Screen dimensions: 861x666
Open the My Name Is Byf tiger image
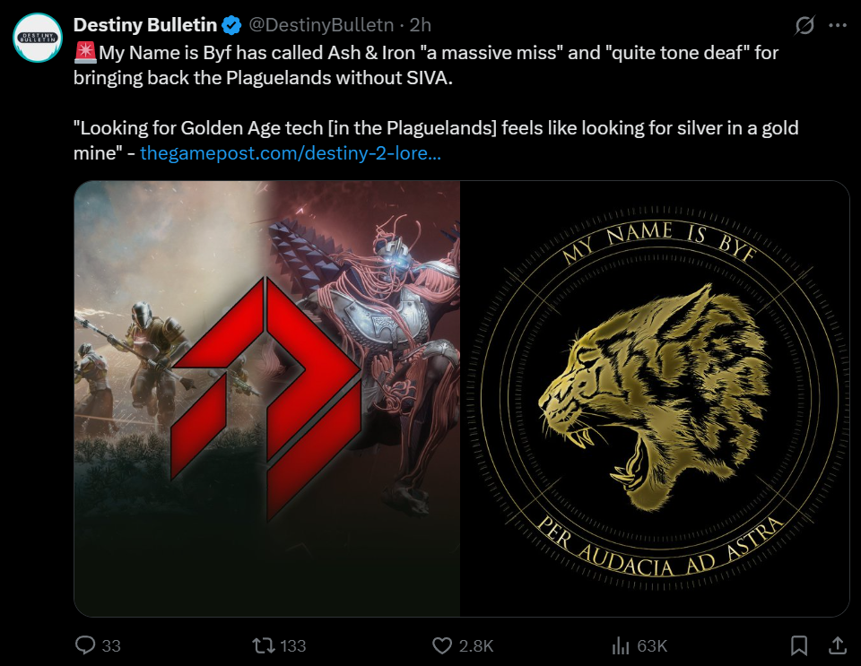pos(655,398)
